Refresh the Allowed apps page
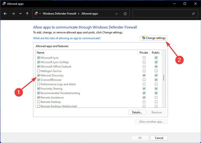The width and height of the screenshot is (201, 143). pos(125,14)
